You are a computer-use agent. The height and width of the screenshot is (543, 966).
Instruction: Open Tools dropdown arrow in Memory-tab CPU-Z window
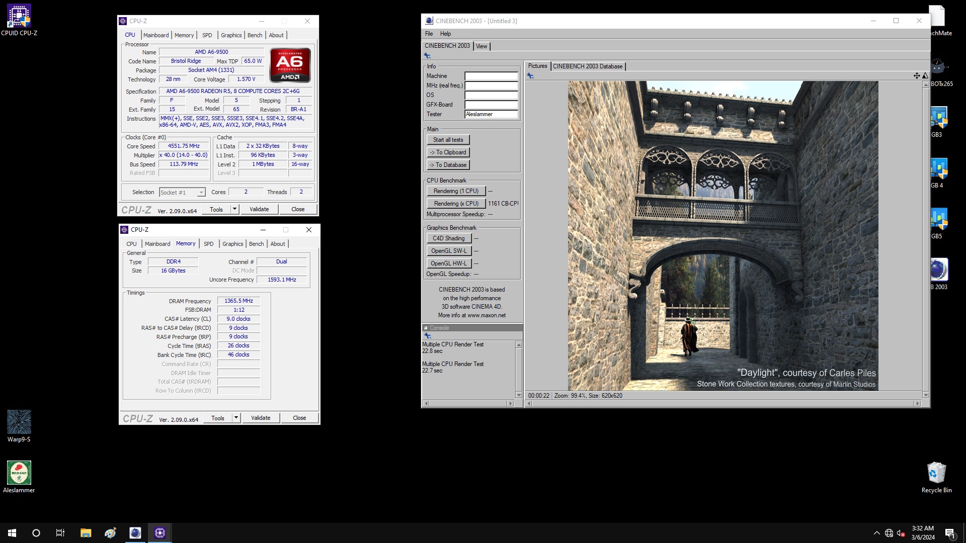[x=236, y=418]
